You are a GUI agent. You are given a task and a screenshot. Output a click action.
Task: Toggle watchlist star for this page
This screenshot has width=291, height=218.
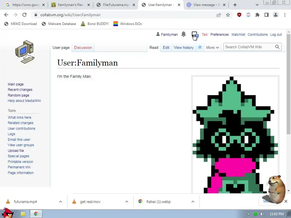coord(200,47)
